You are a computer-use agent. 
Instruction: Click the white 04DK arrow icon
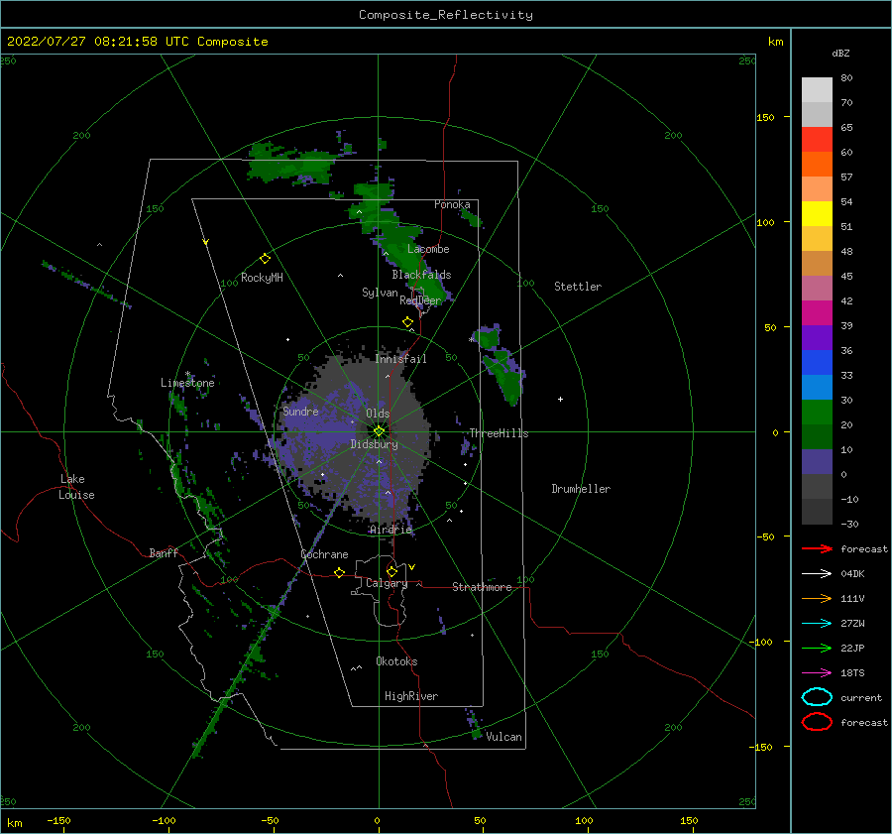(x=817, y=573)
